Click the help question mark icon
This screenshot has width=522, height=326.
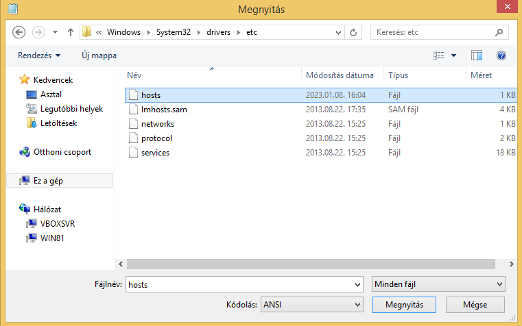(501, 55)
